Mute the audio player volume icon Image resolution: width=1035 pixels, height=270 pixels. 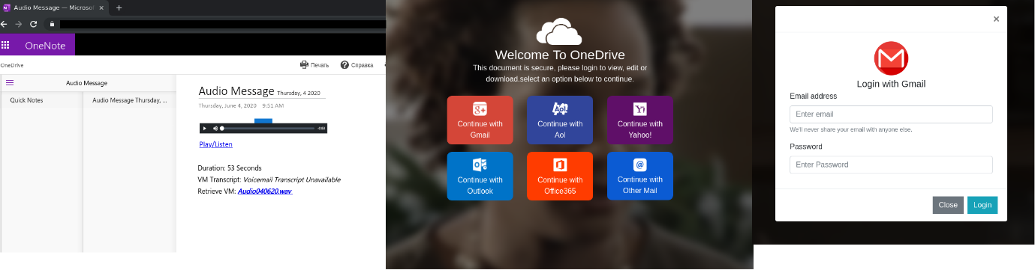pos(215,129)
